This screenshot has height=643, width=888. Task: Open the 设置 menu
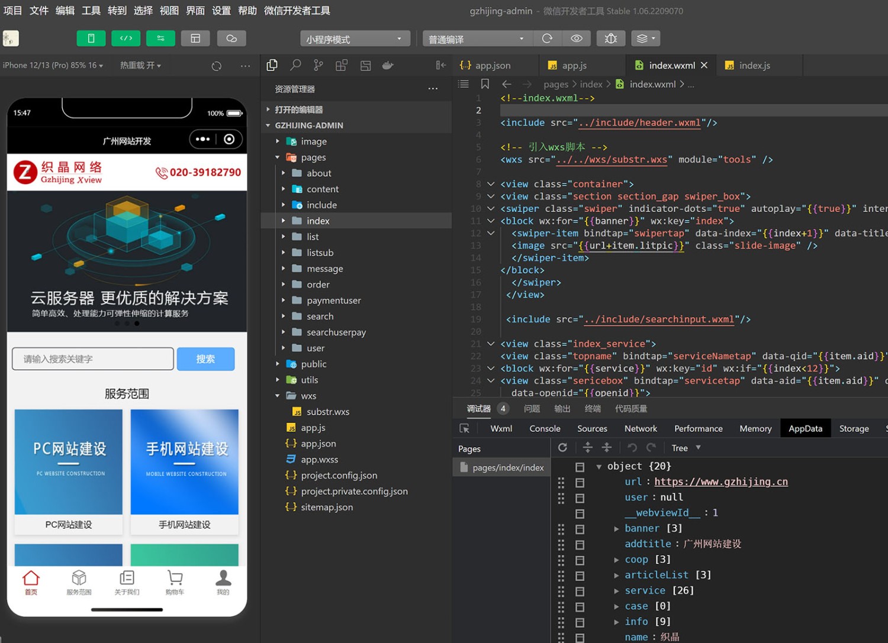(221, 11)
